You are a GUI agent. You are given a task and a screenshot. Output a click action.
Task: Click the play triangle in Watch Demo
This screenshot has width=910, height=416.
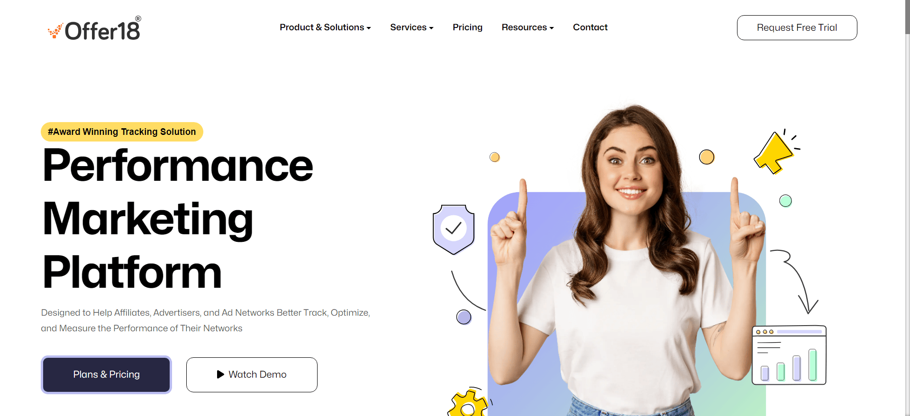click(220, 374)
